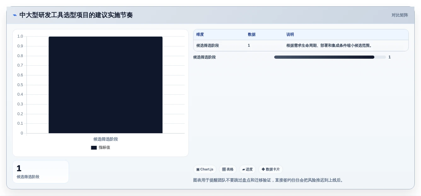Click the lightning icon beside the title
421x196 pixels.
15,15
